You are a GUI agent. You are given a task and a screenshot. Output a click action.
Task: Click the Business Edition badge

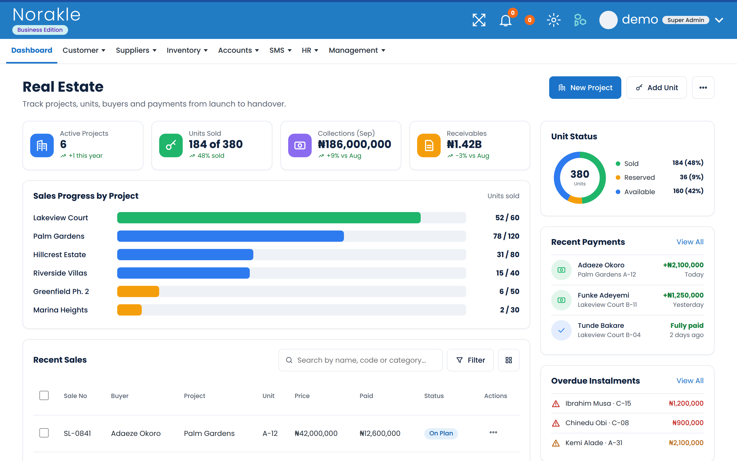[40, 30]
